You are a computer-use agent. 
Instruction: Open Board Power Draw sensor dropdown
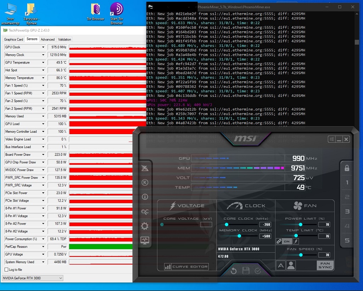click(x=43, y=154)
